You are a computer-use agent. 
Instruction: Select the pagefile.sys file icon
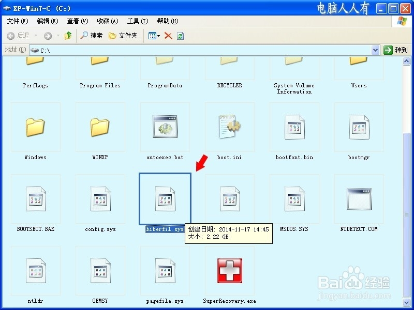(165, 271)
